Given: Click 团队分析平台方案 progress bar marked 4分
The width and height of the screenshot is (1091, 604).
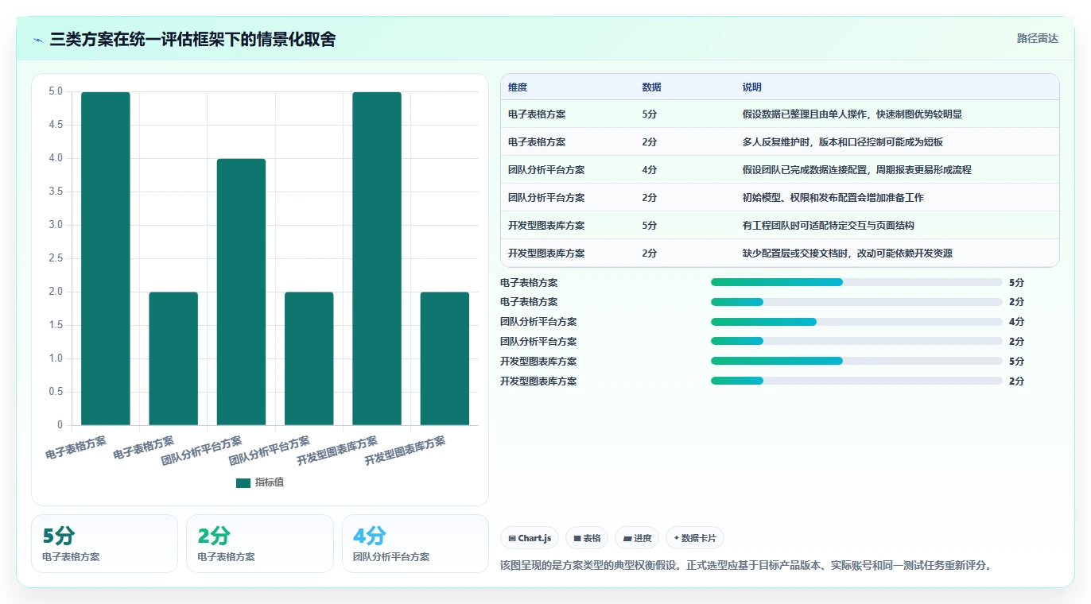Looking at the screenshot, I should coord(856,322).
